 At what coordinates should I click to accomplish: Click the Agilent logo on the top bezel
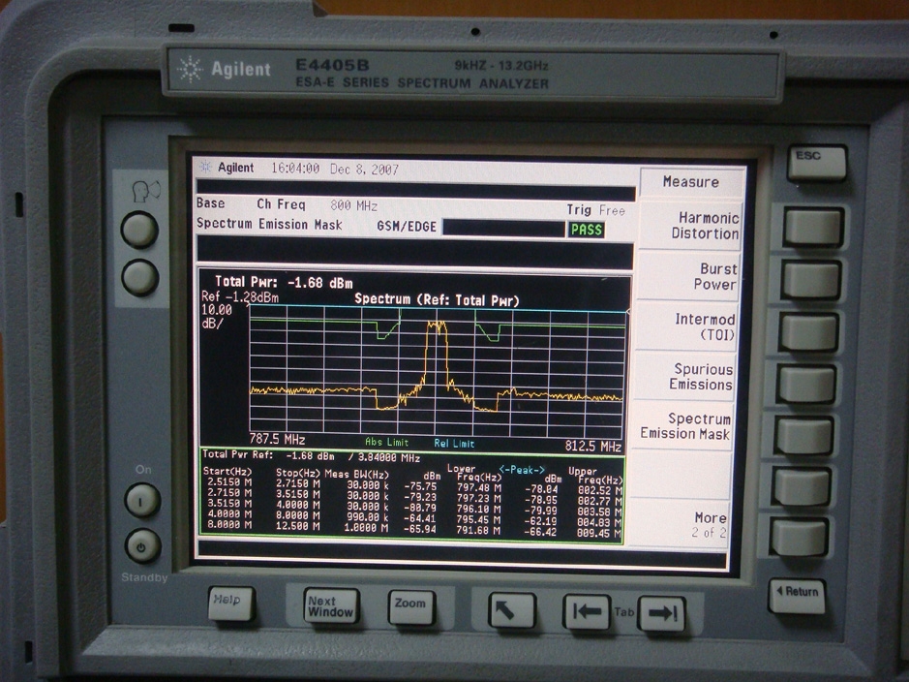225,70
